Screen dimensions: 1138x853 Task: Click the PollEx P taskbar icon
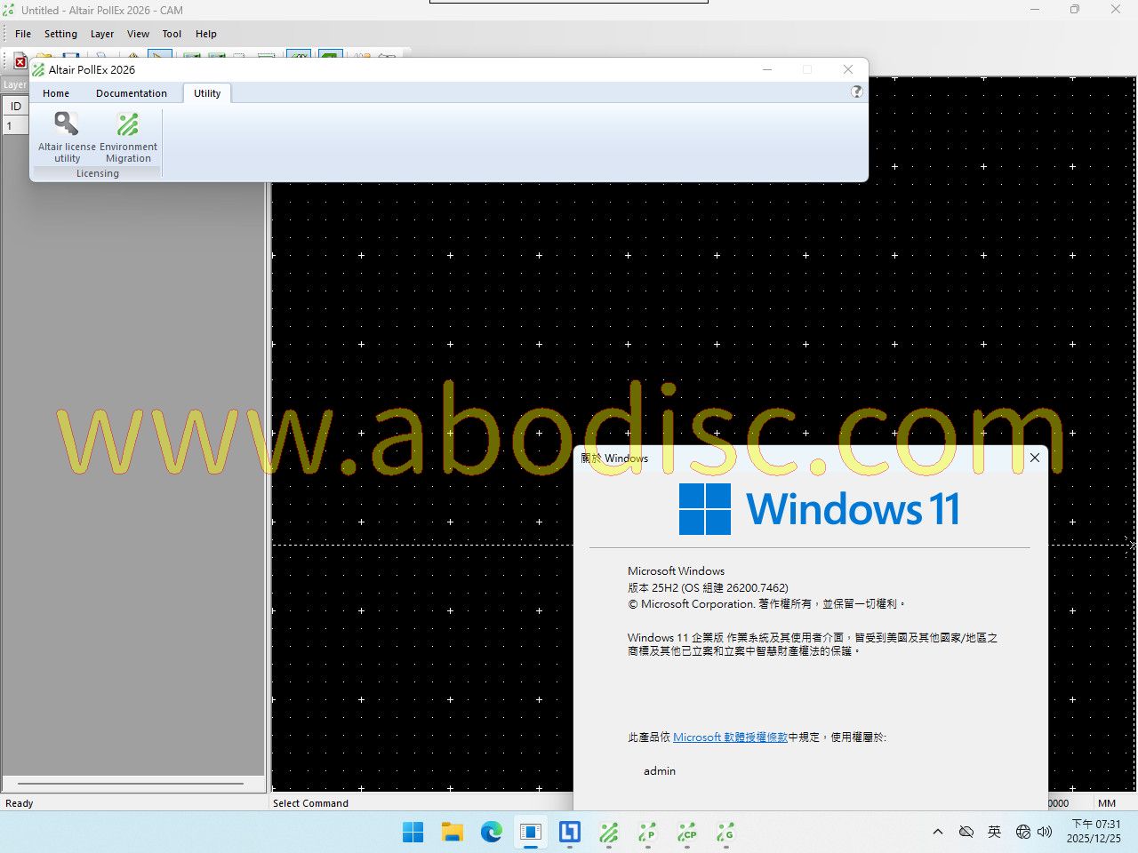tap(647, 833)
